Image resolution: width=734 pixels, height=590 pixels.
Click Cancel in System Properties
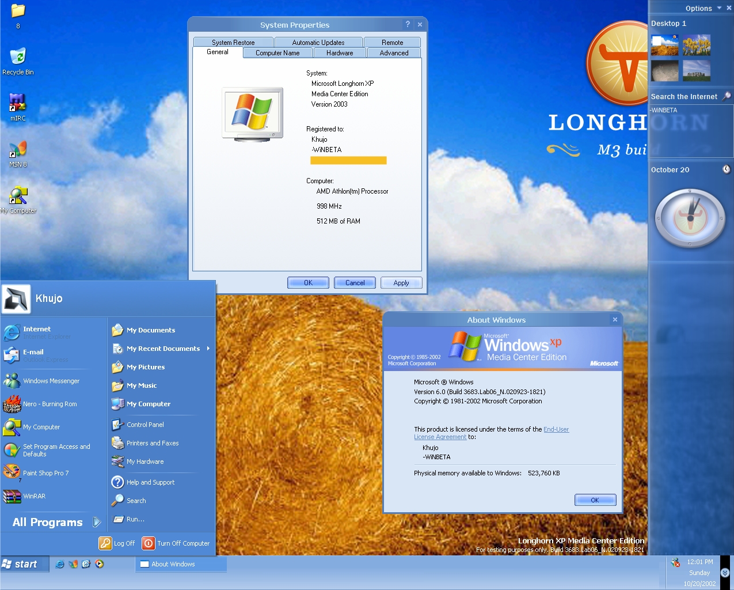click(x=355, y=283)
